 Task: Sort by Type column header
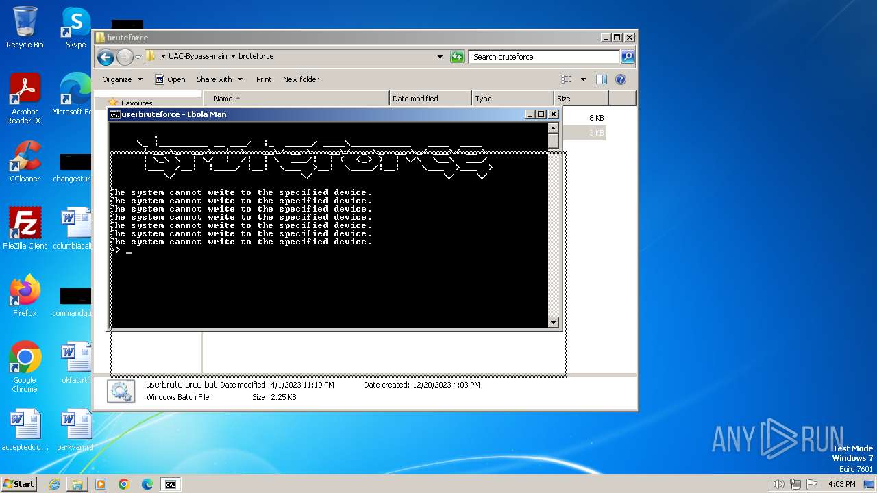click(512, 99)
